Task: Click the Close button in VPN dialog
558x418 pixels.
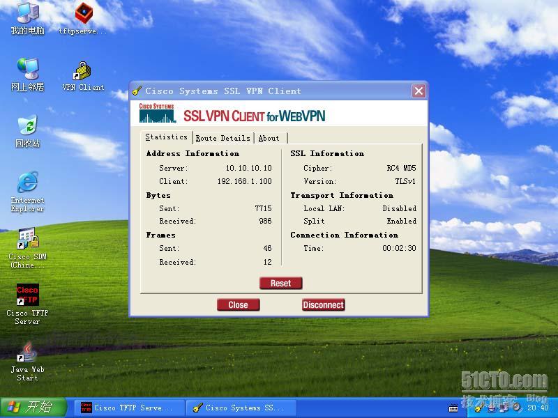Action: point(238,304)
